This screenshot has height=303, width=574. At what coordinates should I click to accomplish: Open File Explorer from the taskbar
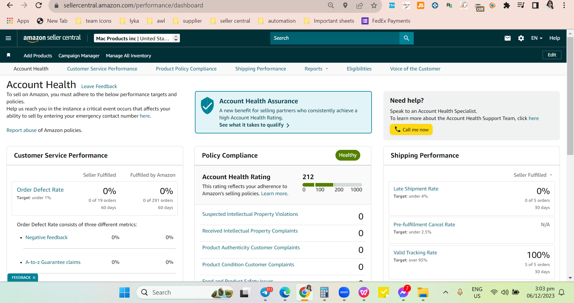pyautogui.click(x=423, y=293)
